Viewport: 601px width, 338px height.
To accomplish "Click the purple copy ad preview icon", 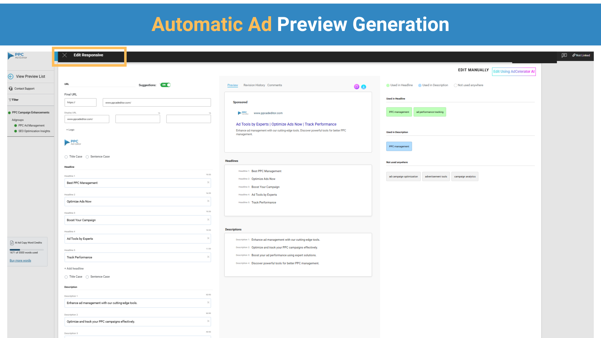I will click(x=357, y=87).
